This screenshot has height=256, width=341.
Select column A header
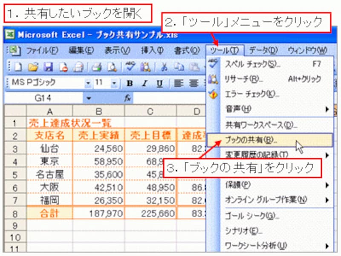coord(49,111)
